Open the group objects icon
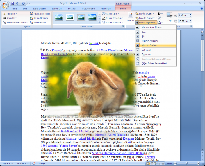This screenshot has height=166, width=205. [x=160, y=18]
